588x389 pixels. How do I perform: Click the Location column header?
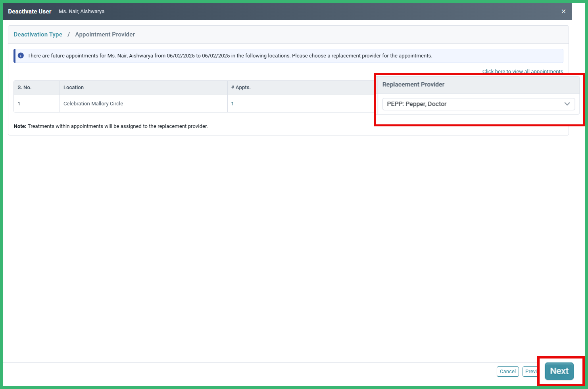(74, 87)
